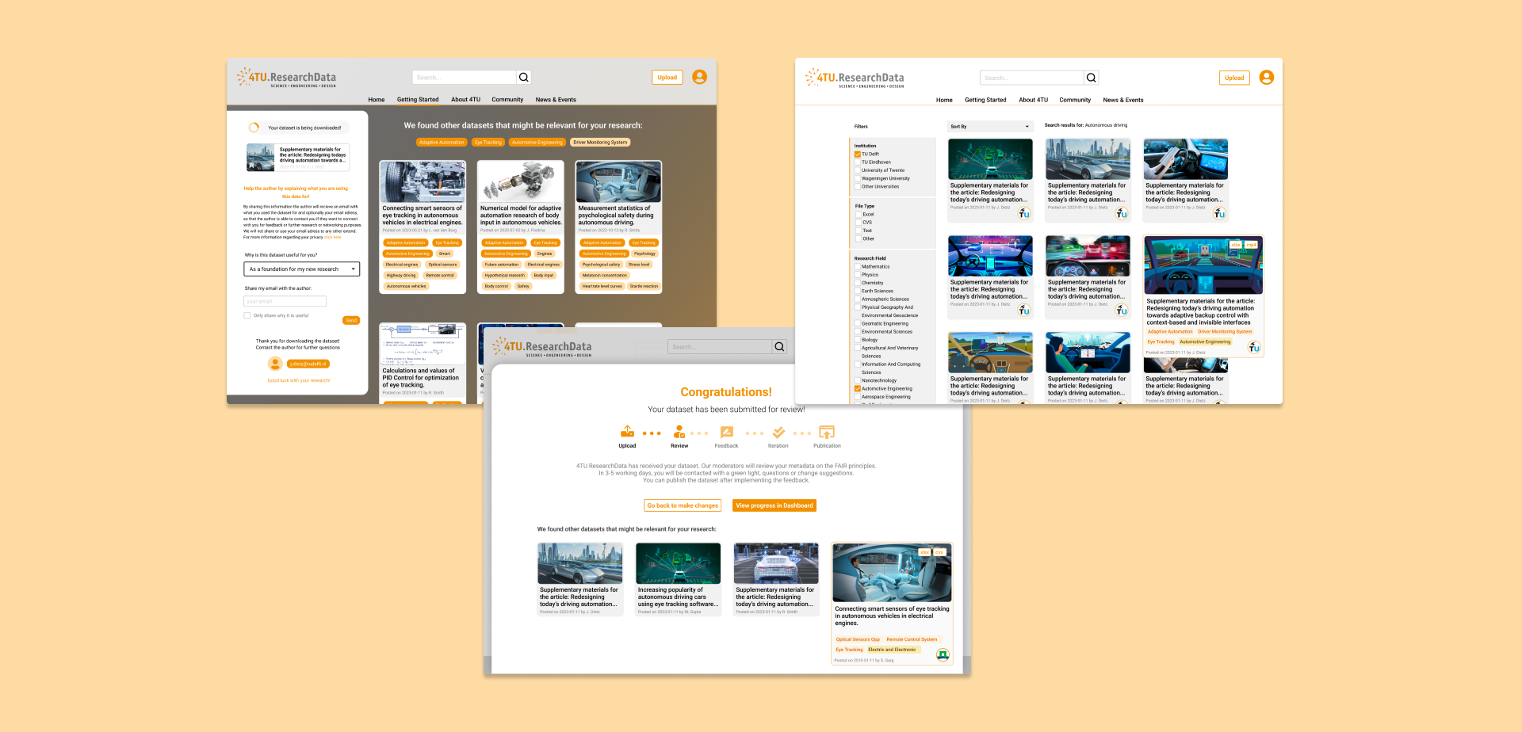Uncheck the Automotive Engineering research field checkbox
This screenshot has width=1522, height=732.
point(857,389)
